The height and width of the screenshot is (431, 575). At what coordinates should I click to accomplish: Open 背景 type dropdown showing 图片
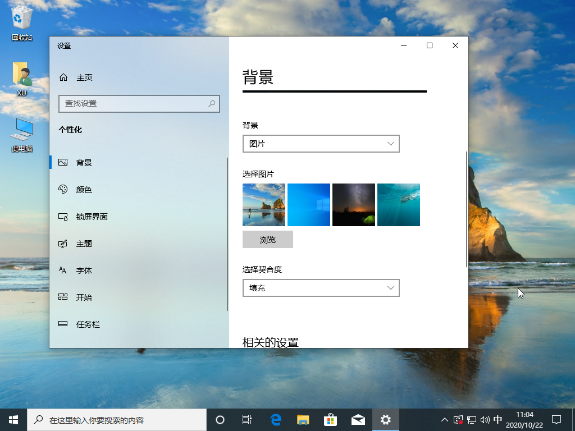(x=321, y=144)
